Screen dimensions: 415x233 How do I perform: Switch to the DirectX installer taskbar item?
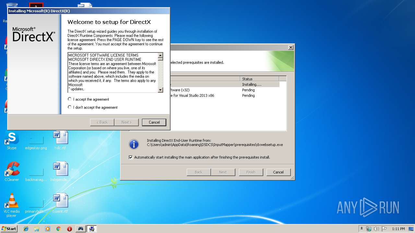point(92,229)
